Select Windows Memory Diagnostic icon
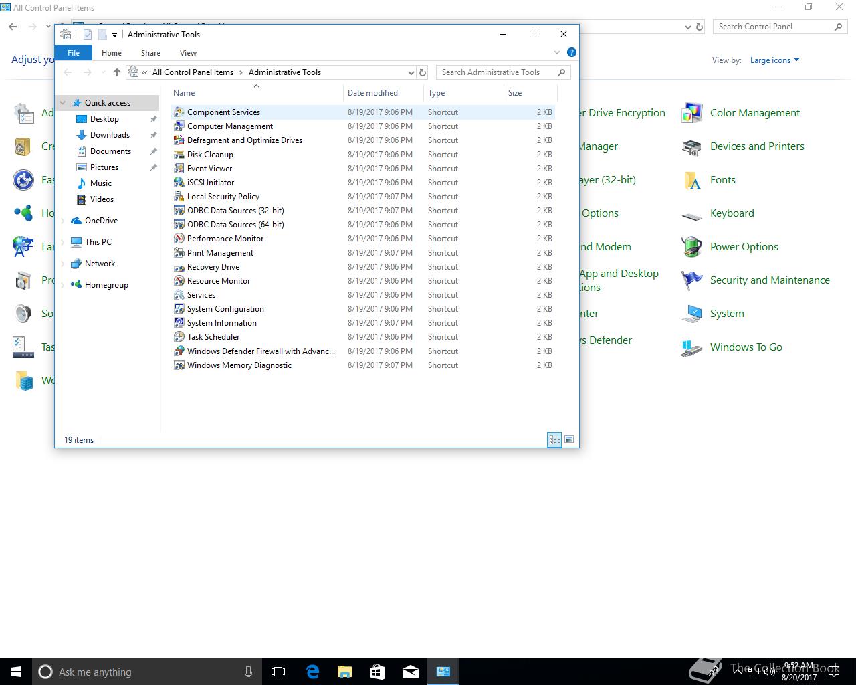856x685 pixels. click(179, 365)
